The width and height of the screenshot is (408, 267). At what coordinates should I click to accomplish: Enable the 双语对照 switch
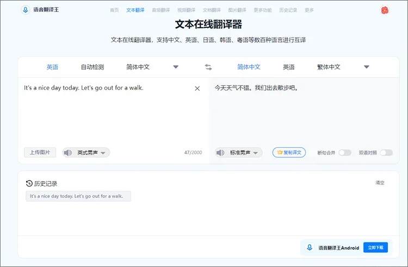coord(386,153)
